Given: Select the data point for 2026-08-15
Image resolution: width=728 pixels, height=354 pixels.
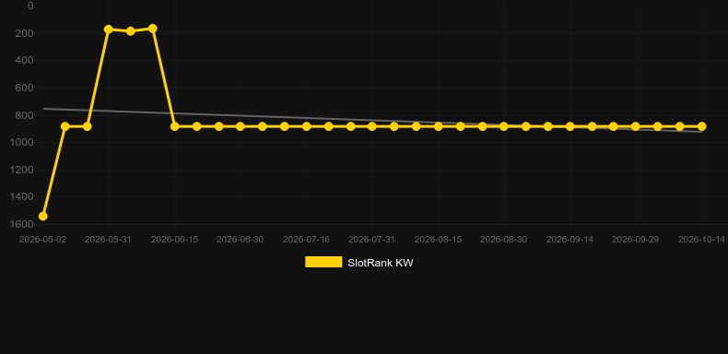Looking at the screenshot, I should tap(439, 126).
